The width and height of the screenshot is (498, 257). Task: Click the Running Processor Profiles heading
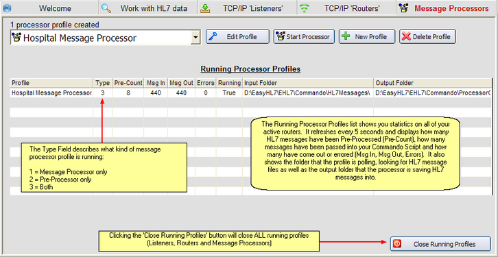(x=250, y=69)
